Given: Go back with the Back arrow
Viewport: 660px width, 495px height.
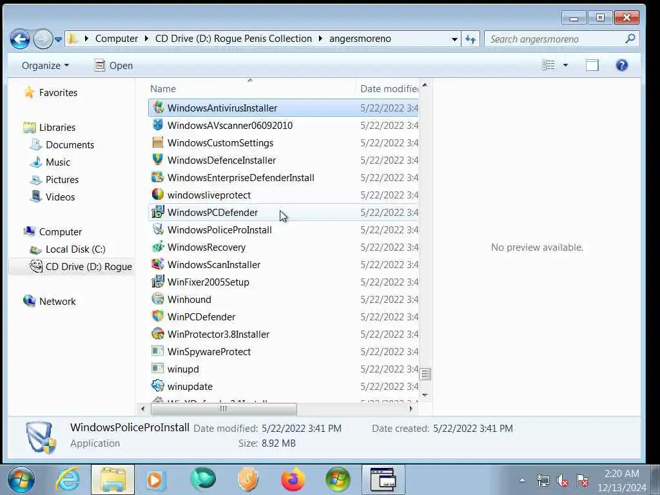Looking at the screenshot, I should 20,39.
